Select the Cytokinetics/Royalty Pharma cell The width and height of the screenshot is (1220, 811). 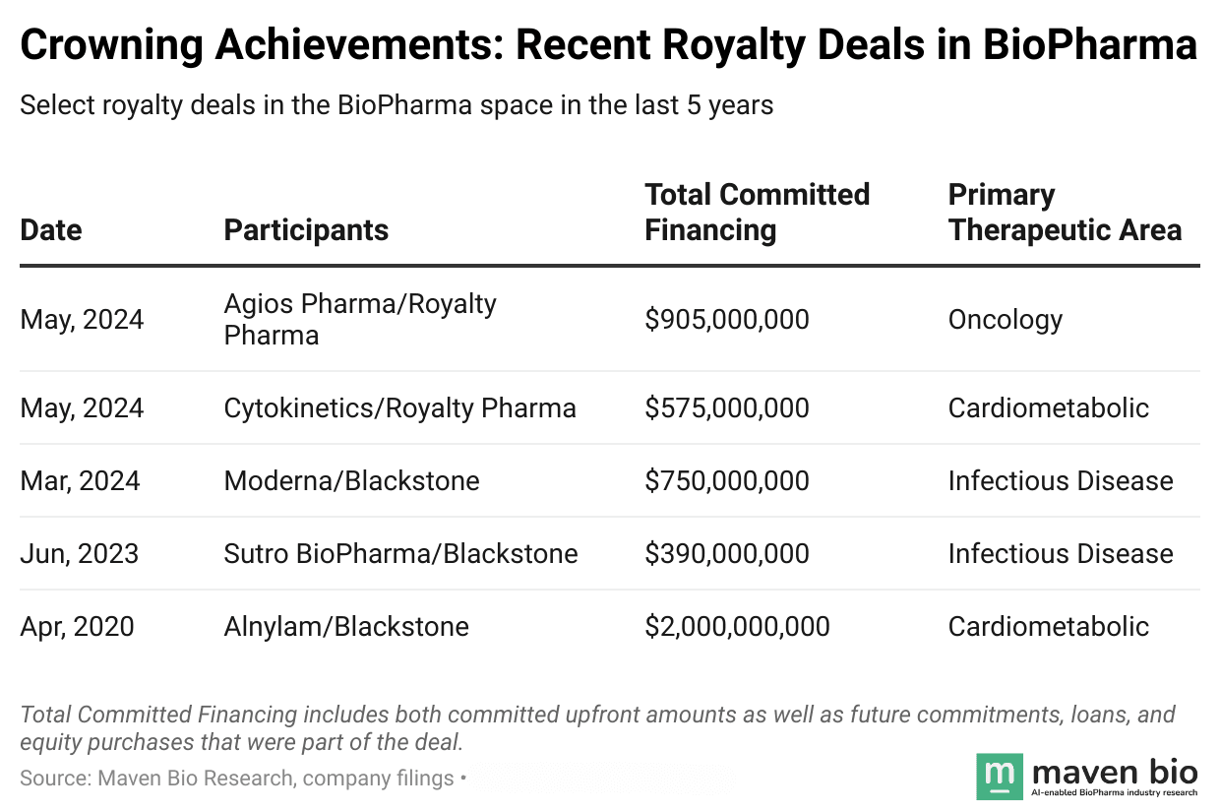click(x=399, y=407)
